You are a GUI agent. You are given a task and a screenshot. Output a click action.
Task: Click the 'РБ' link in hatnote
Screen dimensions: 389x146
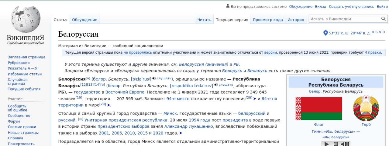click(x=236, y=64)
